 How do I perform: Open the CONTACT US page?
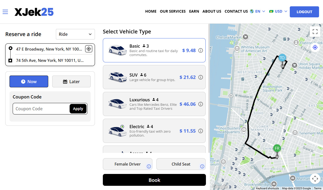[x=236, y=11]
